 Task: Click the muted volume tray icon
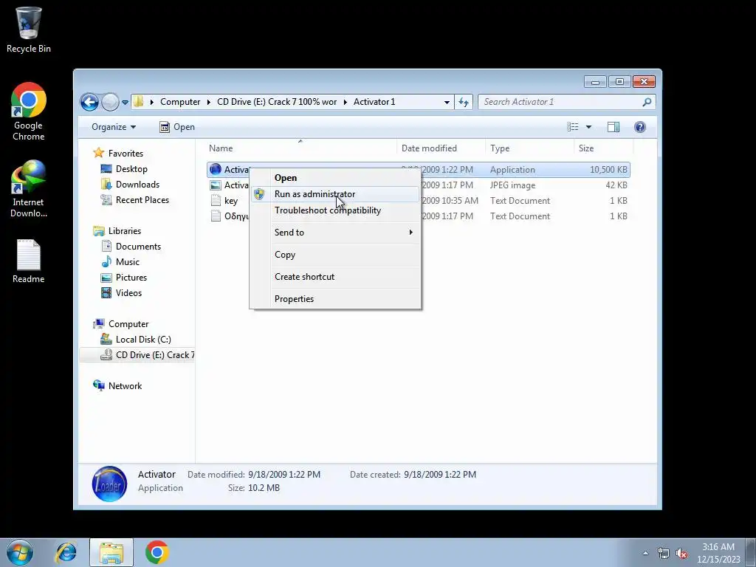click(x=681, y=554)
